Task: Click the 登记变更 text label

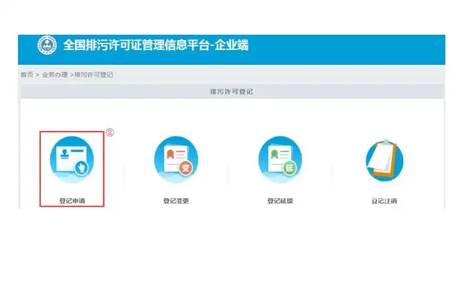Action: click(x=176, y=201)
